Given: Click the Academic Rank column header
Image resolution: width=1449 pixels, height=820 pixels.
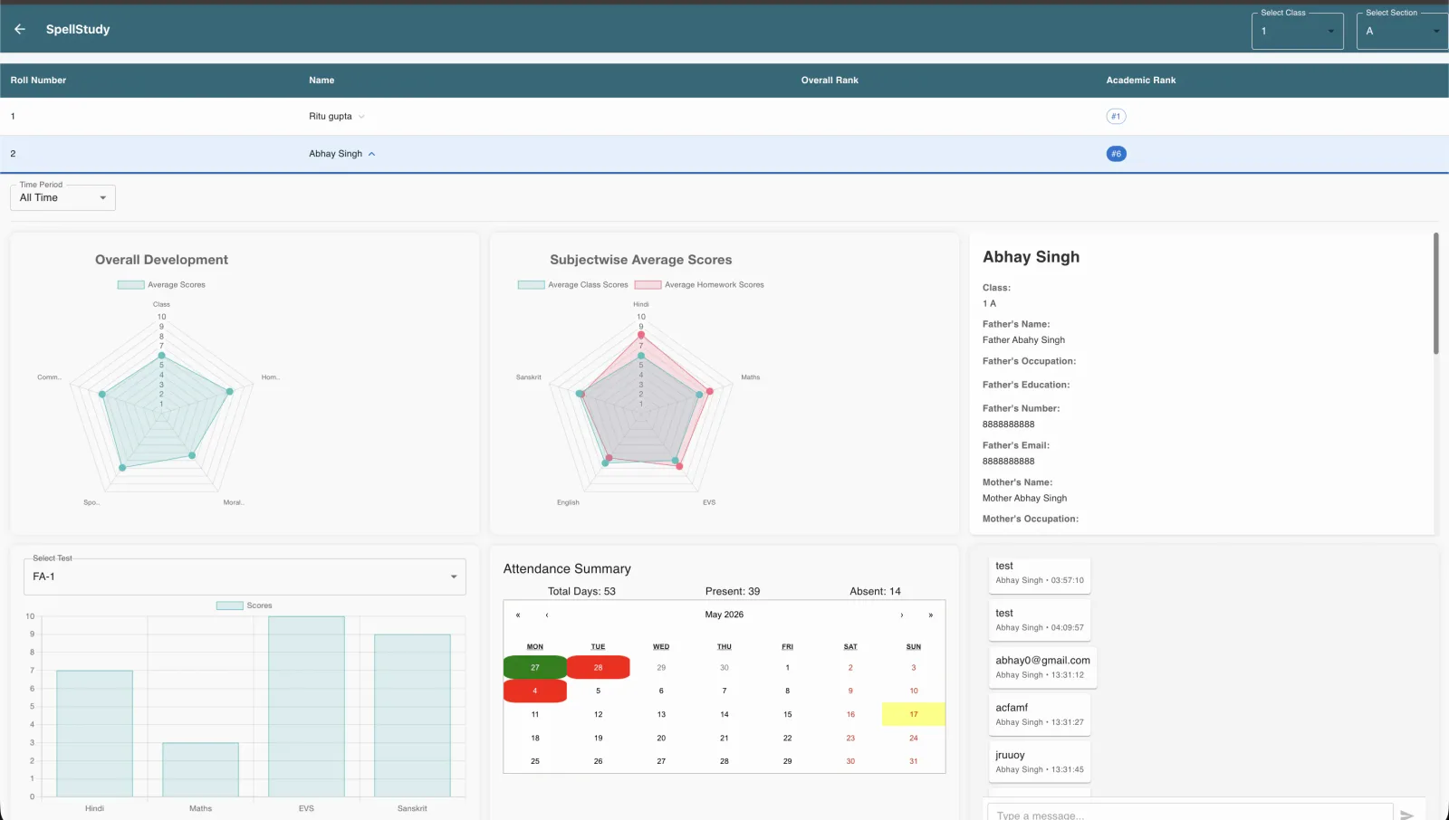Looking at the screenshot, I should (1141, 81).
